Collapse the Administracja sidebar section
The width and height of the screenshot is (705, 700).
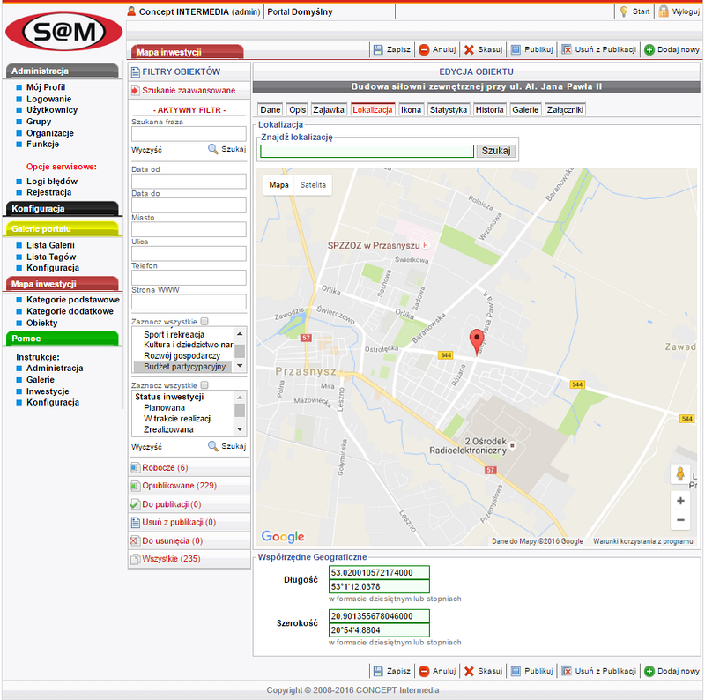(62, 71)
